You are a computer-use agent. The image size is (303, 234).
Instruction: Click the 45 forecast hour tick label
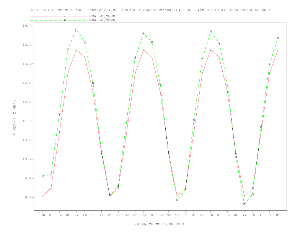(x=169, y=215)
